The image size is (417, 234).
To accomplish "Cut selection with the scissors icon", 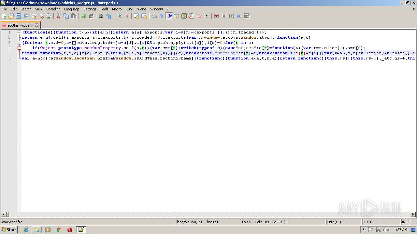I will click(x=59, y=16).
